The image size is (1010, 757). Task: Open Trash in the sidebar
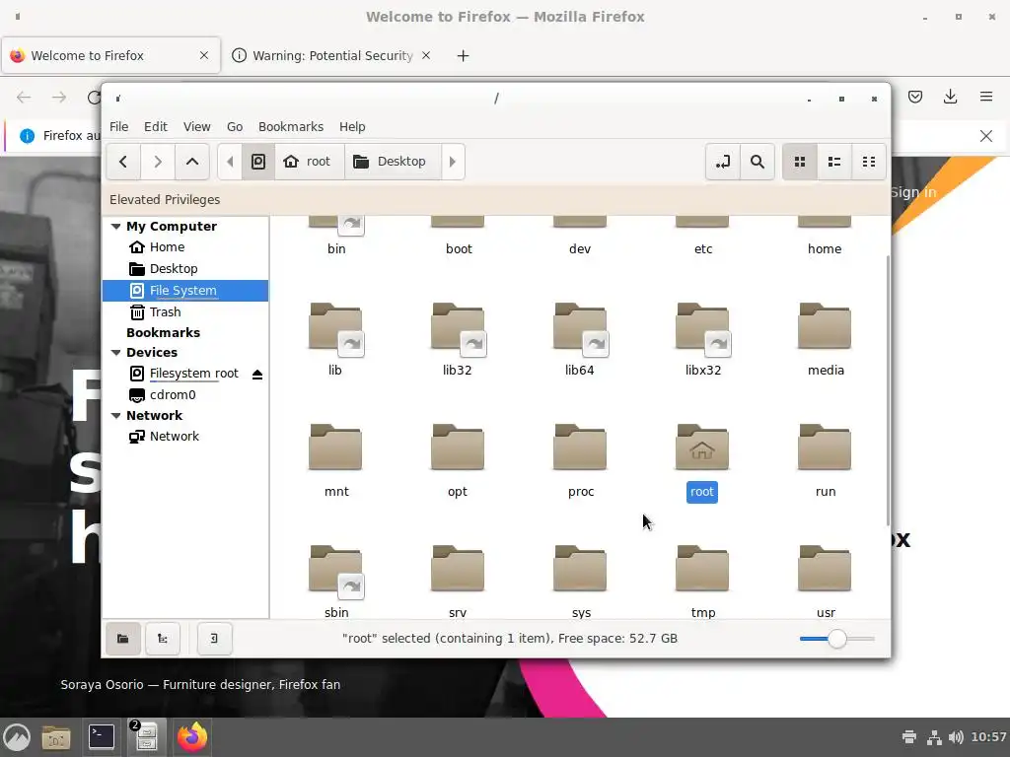[x=184, y=312]
